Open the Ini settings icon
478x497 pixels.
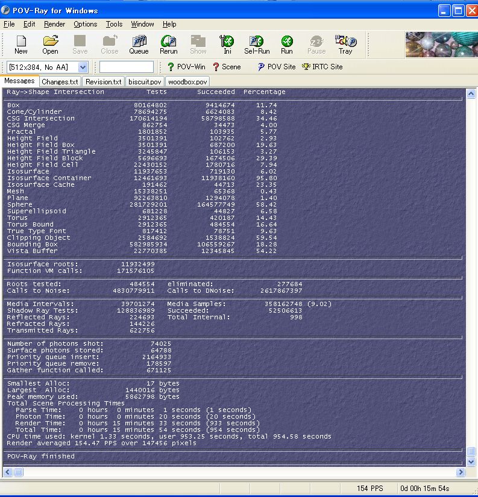click(x=227, y=45)
